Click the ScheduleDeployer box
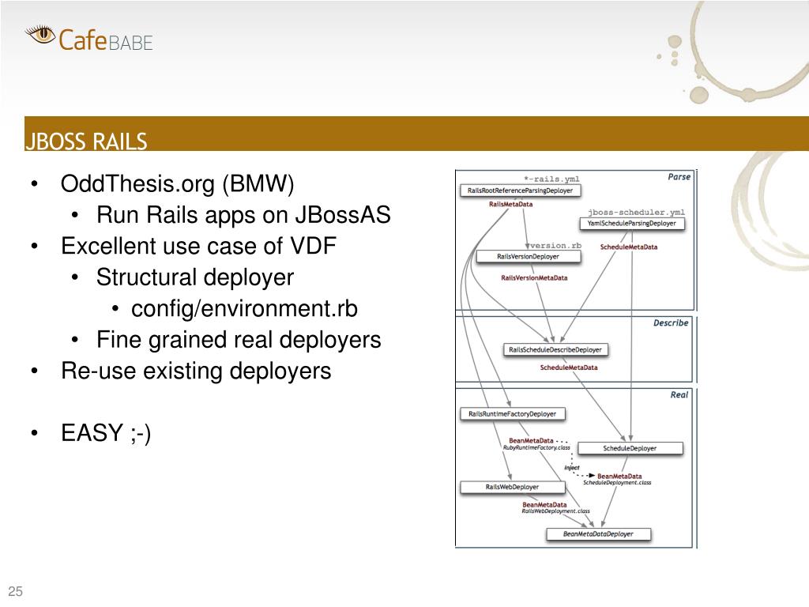Image resolution: width=809 pixels, height=607 pixels. 630,449
